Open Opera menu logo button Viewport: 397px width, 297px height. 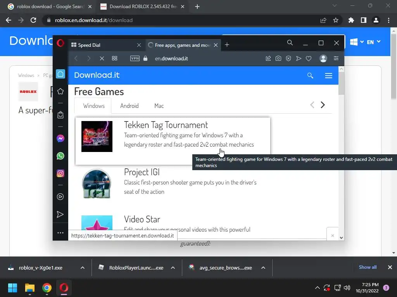[x=60, y=43]
